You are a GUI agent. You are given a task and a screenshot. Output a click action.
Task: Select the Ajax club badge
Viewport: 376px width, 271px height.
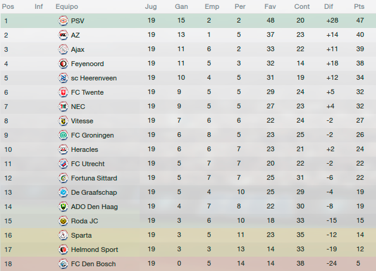63,49
